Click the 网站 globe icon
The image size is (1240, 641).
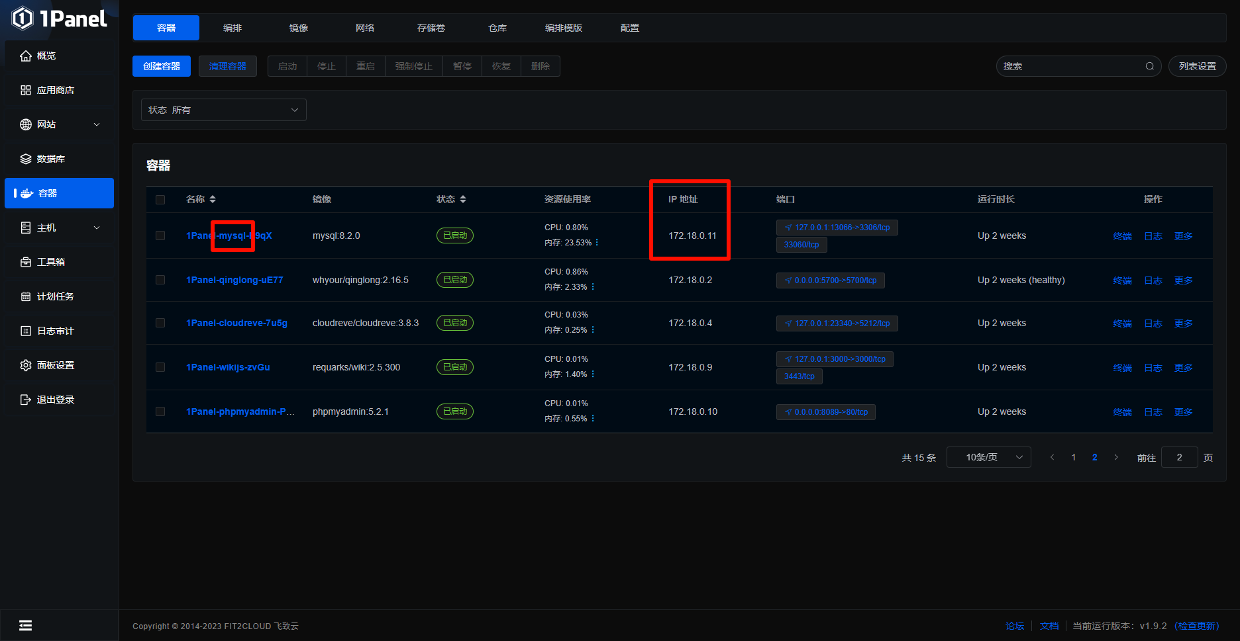click(26, 125)
